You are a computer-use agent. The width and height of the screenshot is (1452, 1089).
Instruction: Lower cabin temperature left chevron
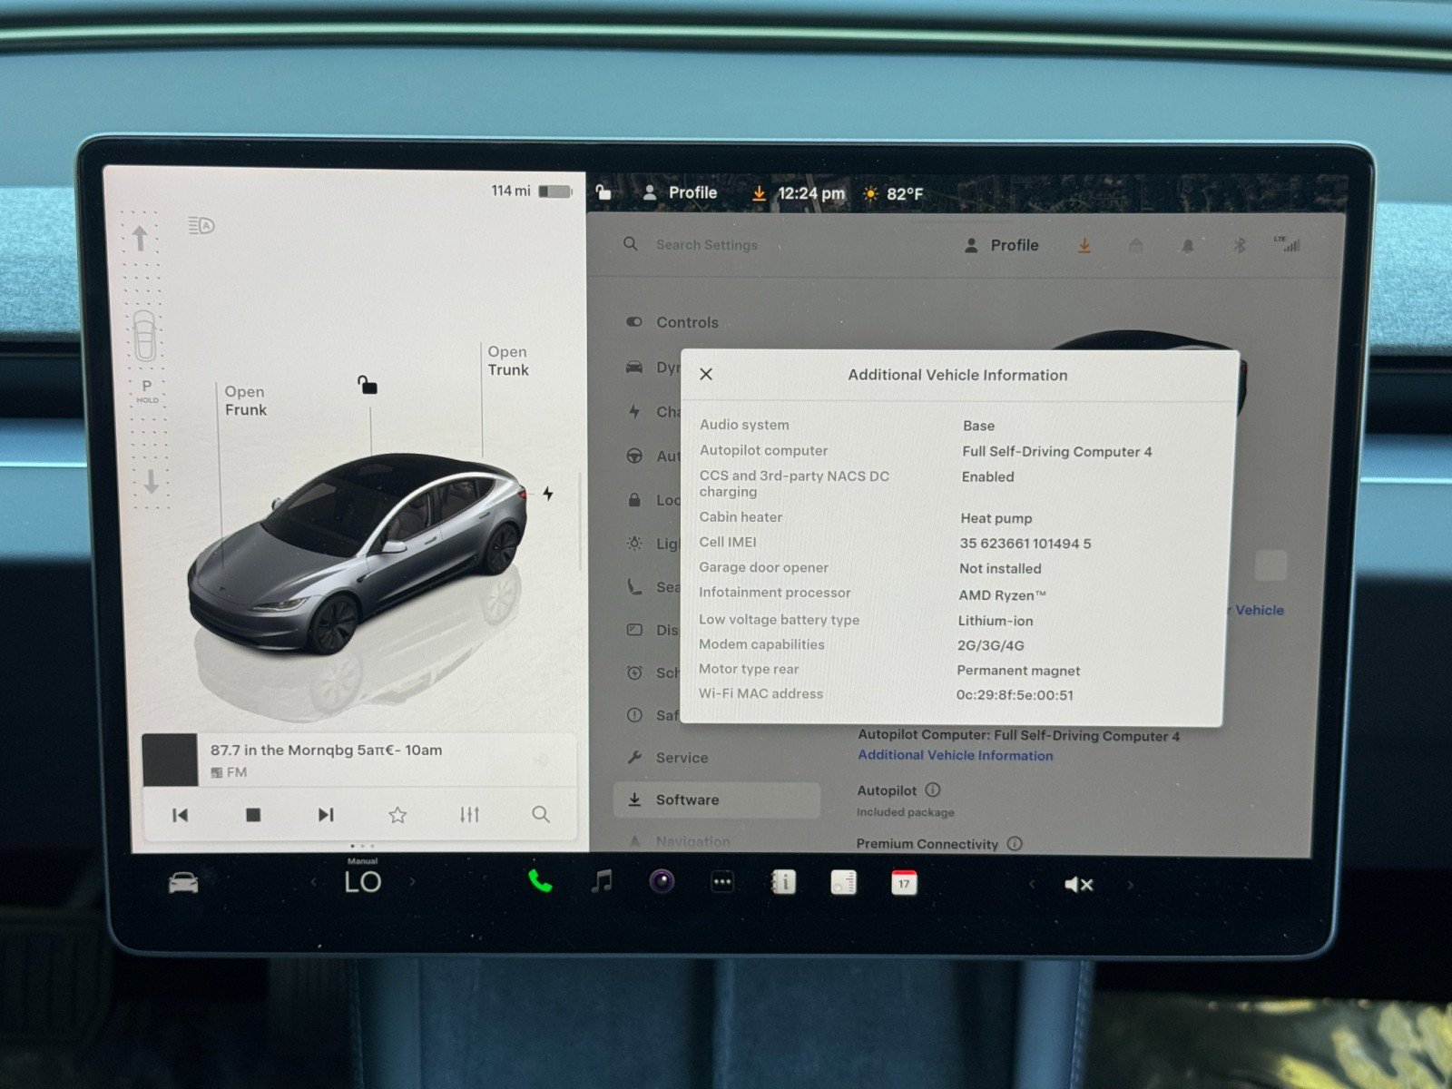(x=314, y=881)
